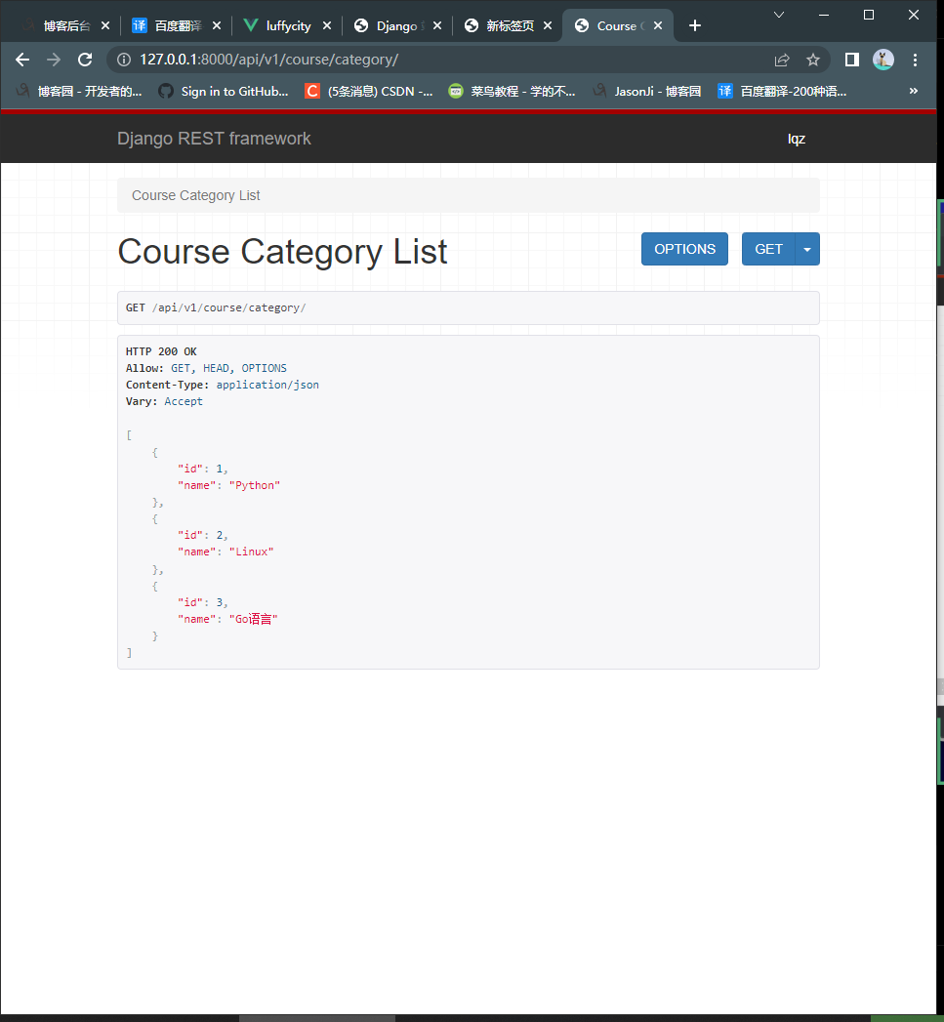The image size is (944, 1022).
Task: Select the "Go语言" name value
Action: point(253,619)
